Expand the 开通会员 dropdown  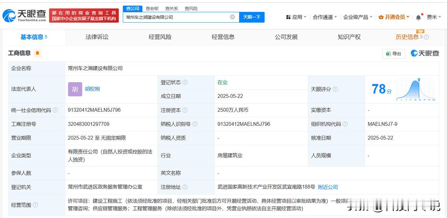point(394,17)
